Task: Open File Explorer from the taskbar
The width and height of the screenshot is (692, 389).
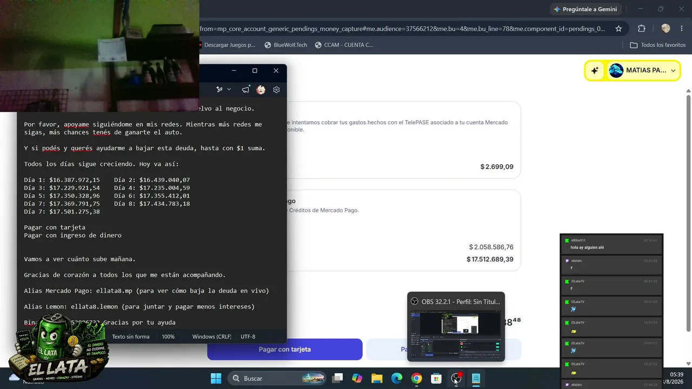Action: click(377, 378)
